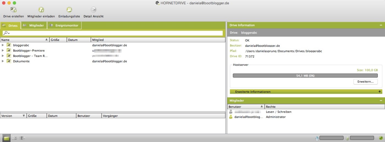Click the Drive erstellen toolbar icon
Viewport: 385px width, 142px height.
pyautogui.click(x=13, y=10)
